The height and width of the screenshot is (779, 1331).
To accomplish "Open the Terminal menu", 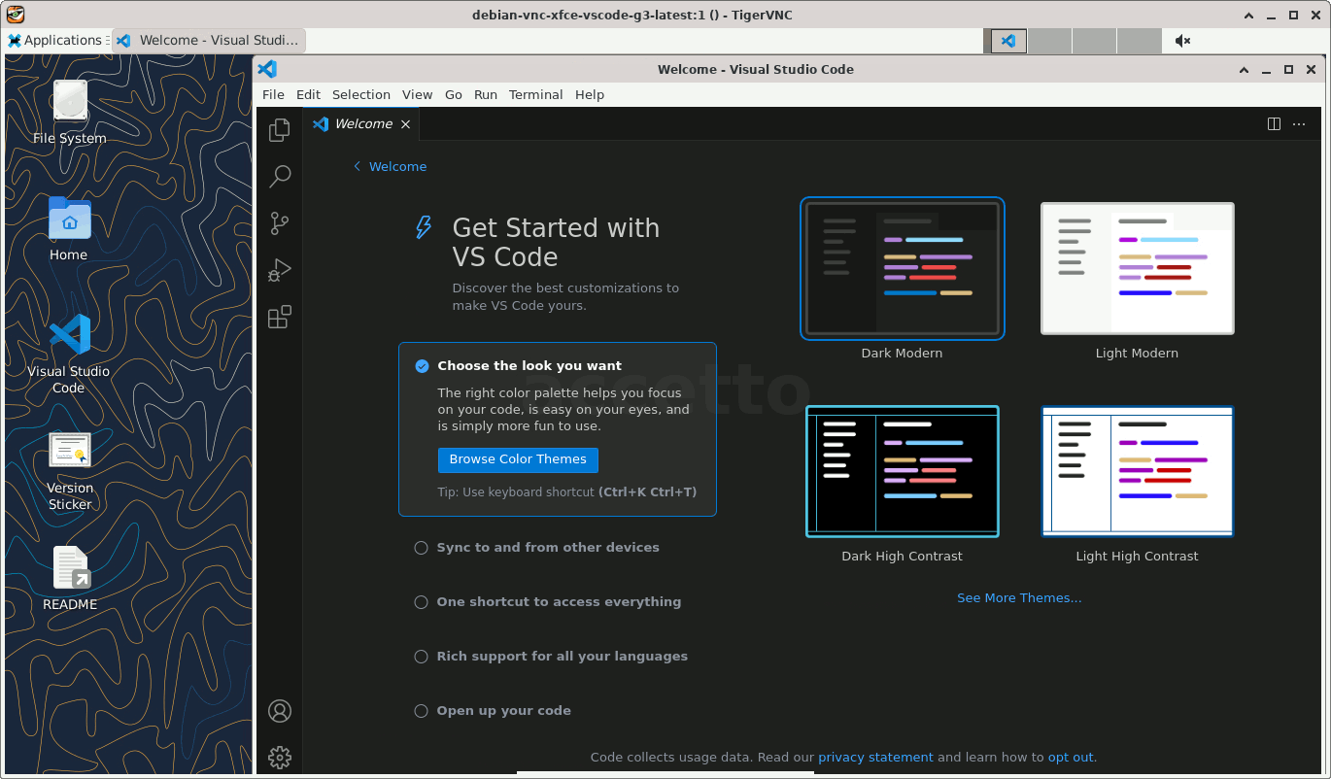I will pos(536,95).
